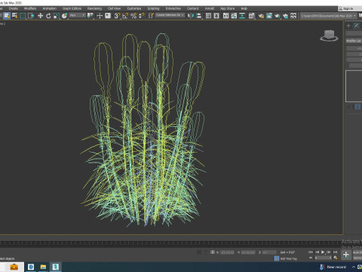Click the Sign In button
The image size is (362, 272).
346,8
